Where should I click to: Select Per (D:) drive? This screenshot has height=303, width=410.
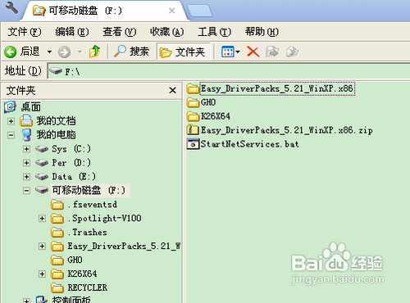point(71,163)
